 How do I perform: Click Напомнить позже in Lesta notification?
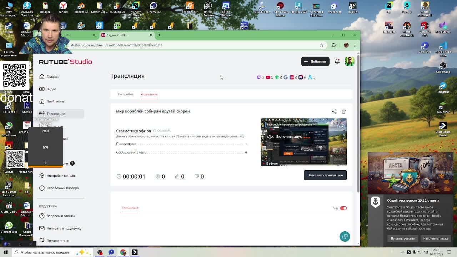[436, 238]
